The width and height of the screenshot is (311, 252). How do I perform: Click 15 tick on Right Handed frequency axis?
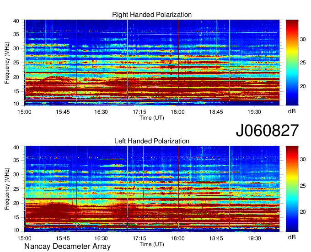point(16,91)
